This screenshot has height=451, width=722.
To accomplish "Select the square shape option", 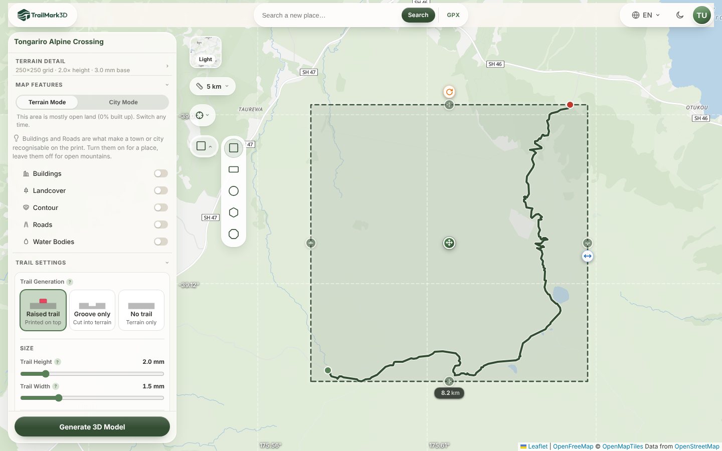I will (x=234, y=148).
